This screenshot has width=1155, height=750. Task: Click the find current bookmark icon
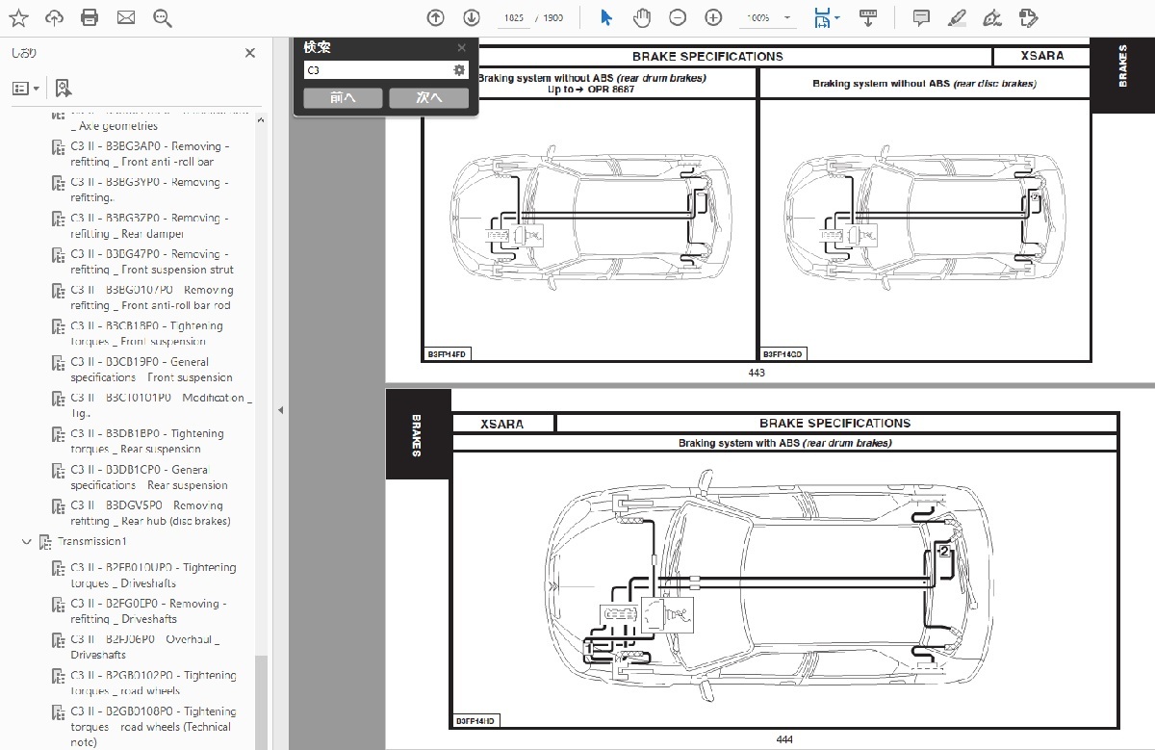point(64,89)
